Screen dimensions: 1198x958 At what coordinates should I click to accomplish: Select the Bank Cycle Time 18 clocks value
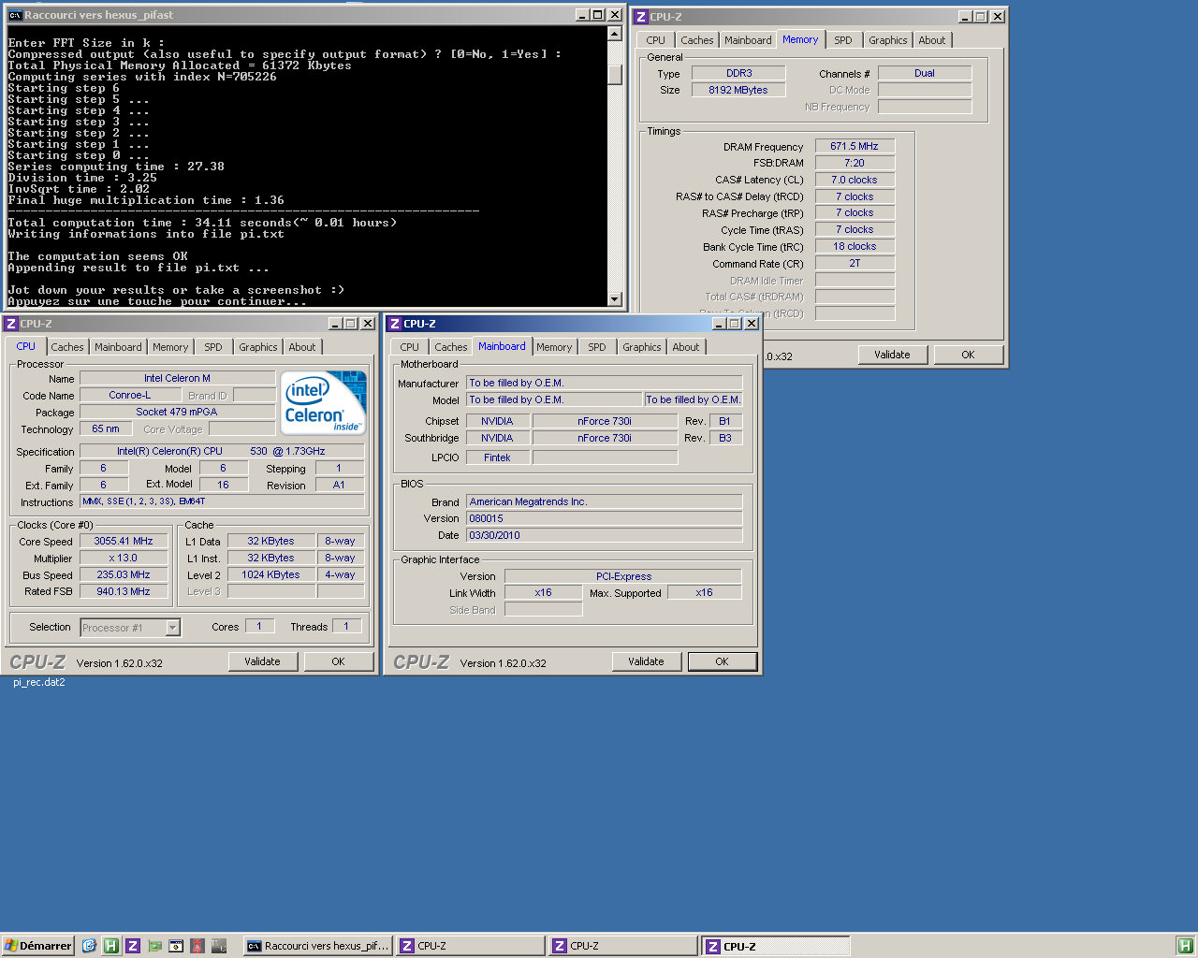click(x=855, y=246)
